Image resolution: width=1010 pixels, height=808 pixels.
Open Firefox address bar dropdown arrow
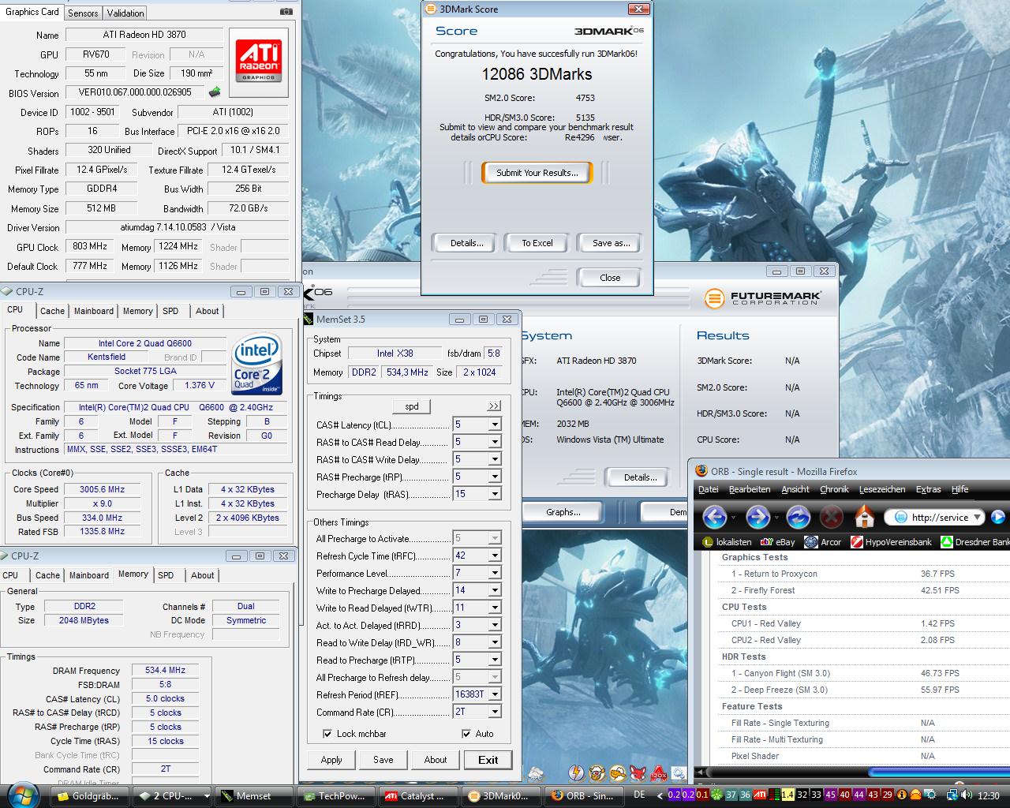(977, 518)
